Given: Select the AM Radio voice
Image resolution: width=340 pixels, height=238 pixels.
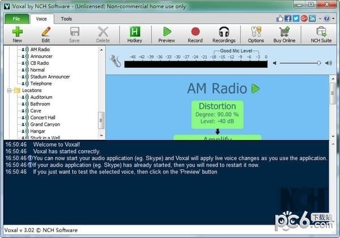Looking at the screenshot, I should click(40, 49).
